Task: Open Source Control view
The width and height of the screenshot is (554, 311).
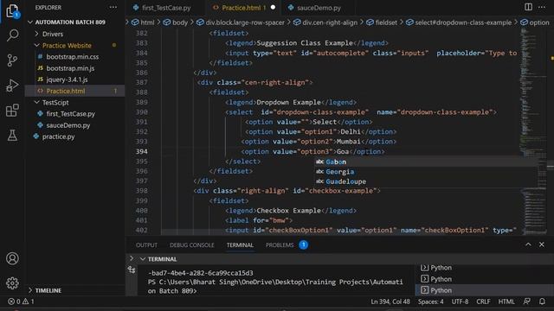Action: 12,60
